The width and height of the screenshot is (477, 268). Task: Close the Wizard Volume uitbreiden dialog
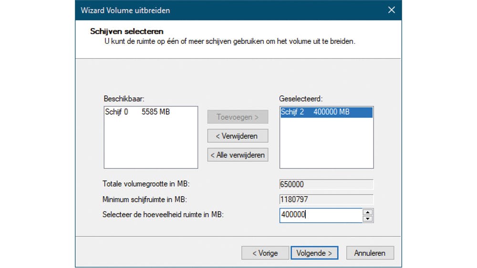[391, 10]
